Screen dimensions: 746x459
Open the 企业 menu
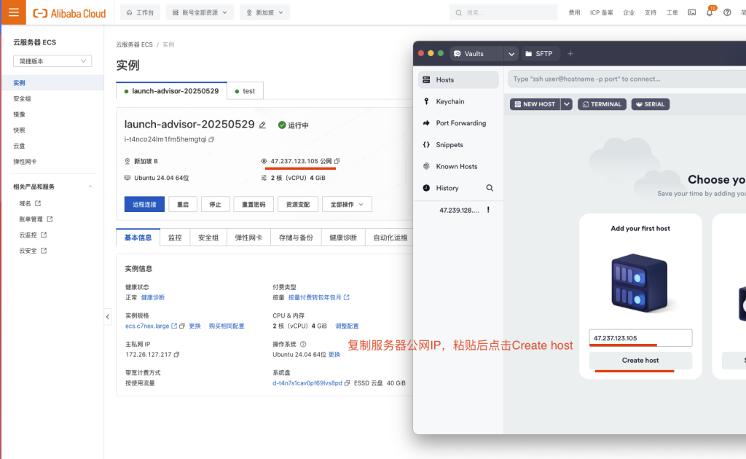coord(629,12)
